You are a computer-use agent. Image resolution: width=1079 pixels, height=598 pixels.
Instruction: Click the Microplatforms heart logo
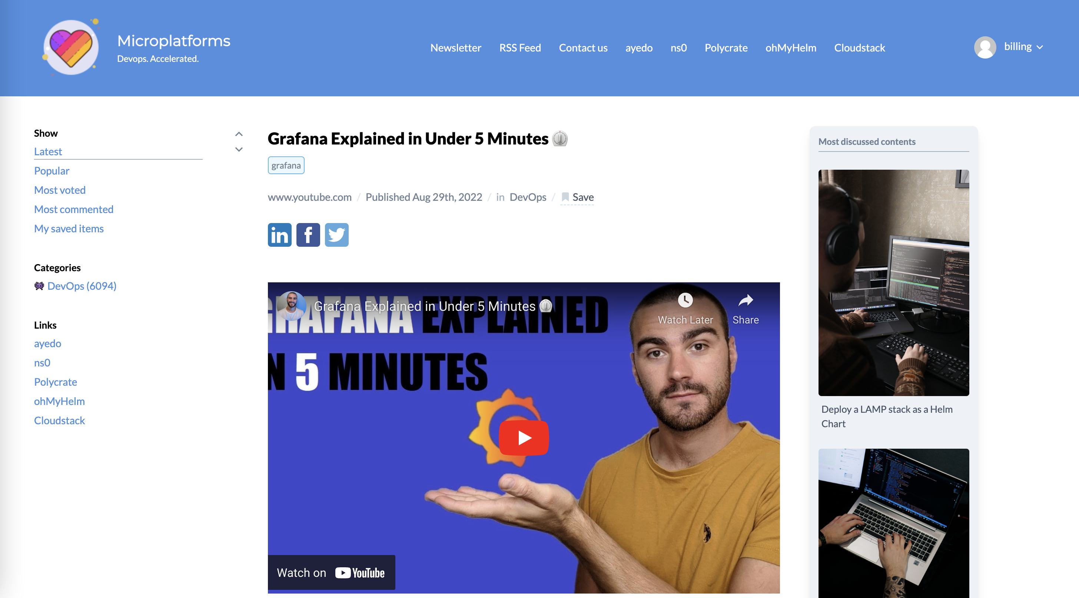(71, 47)
